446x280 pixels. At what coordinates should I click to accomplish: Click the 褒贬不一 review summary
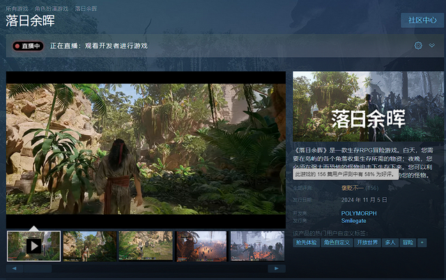coord(352,188)
